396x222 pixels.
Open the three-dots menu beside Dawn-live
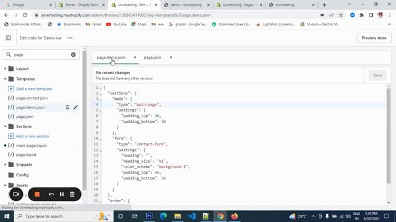pyautogui.click(x=70, y=38)
